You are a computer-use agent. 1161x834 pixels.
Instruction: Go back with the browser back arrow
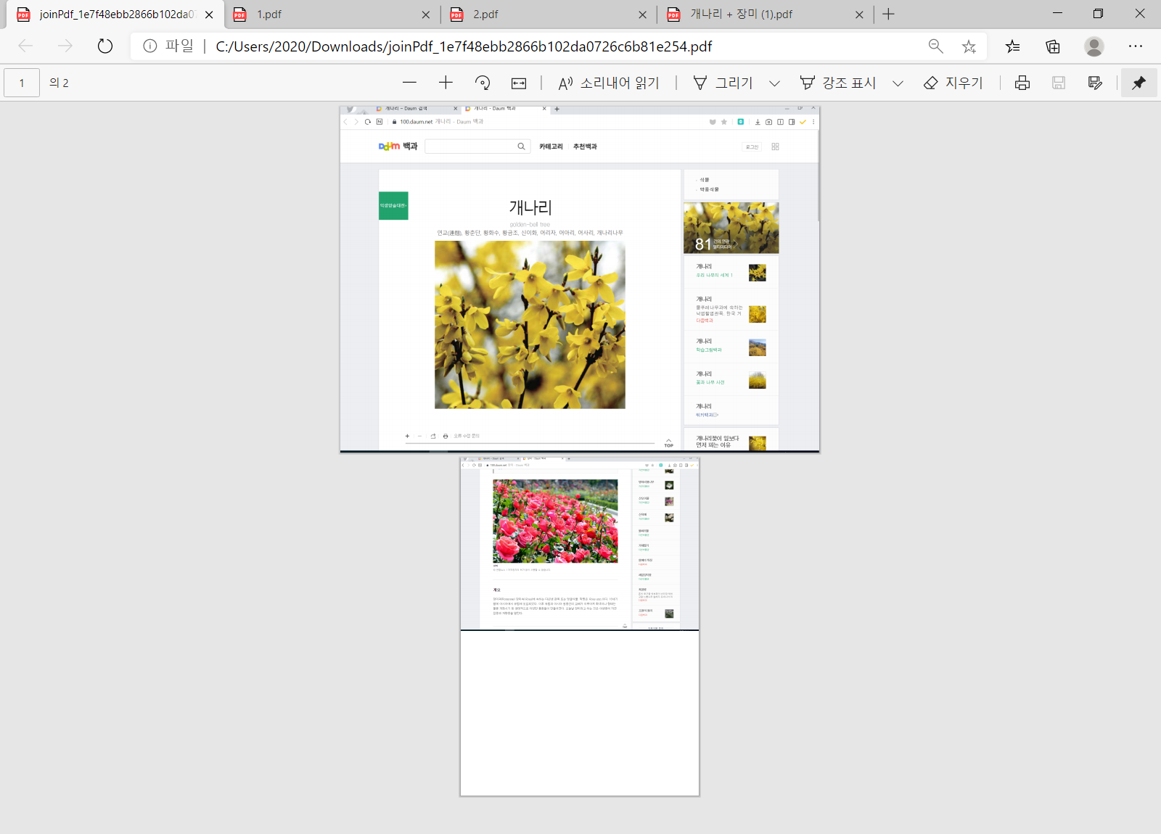click(x=26, y=46)
